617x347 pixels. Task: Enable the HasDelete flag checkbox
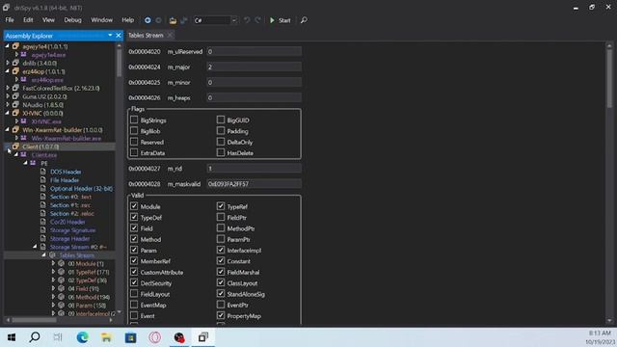point(221,152)
